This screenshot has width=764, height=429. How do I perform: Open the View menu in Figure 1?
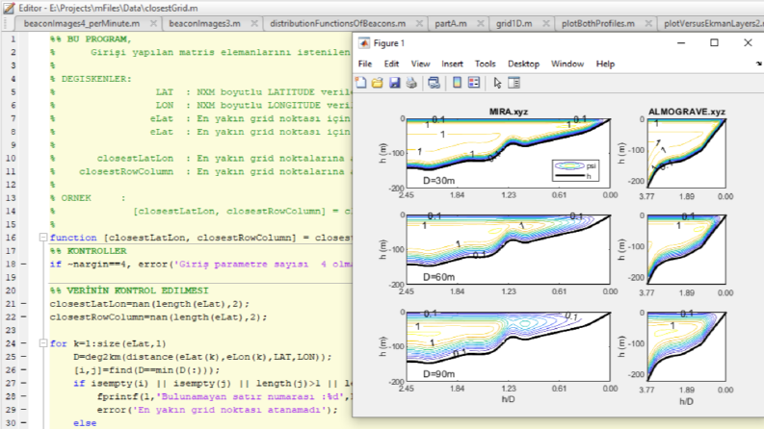point(420,63)
